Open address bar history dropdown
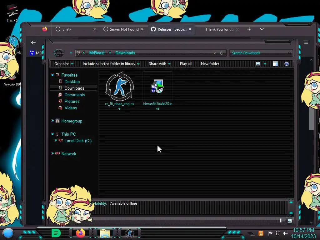This screenshot has width=320, height=240. [x=215, y=53]
